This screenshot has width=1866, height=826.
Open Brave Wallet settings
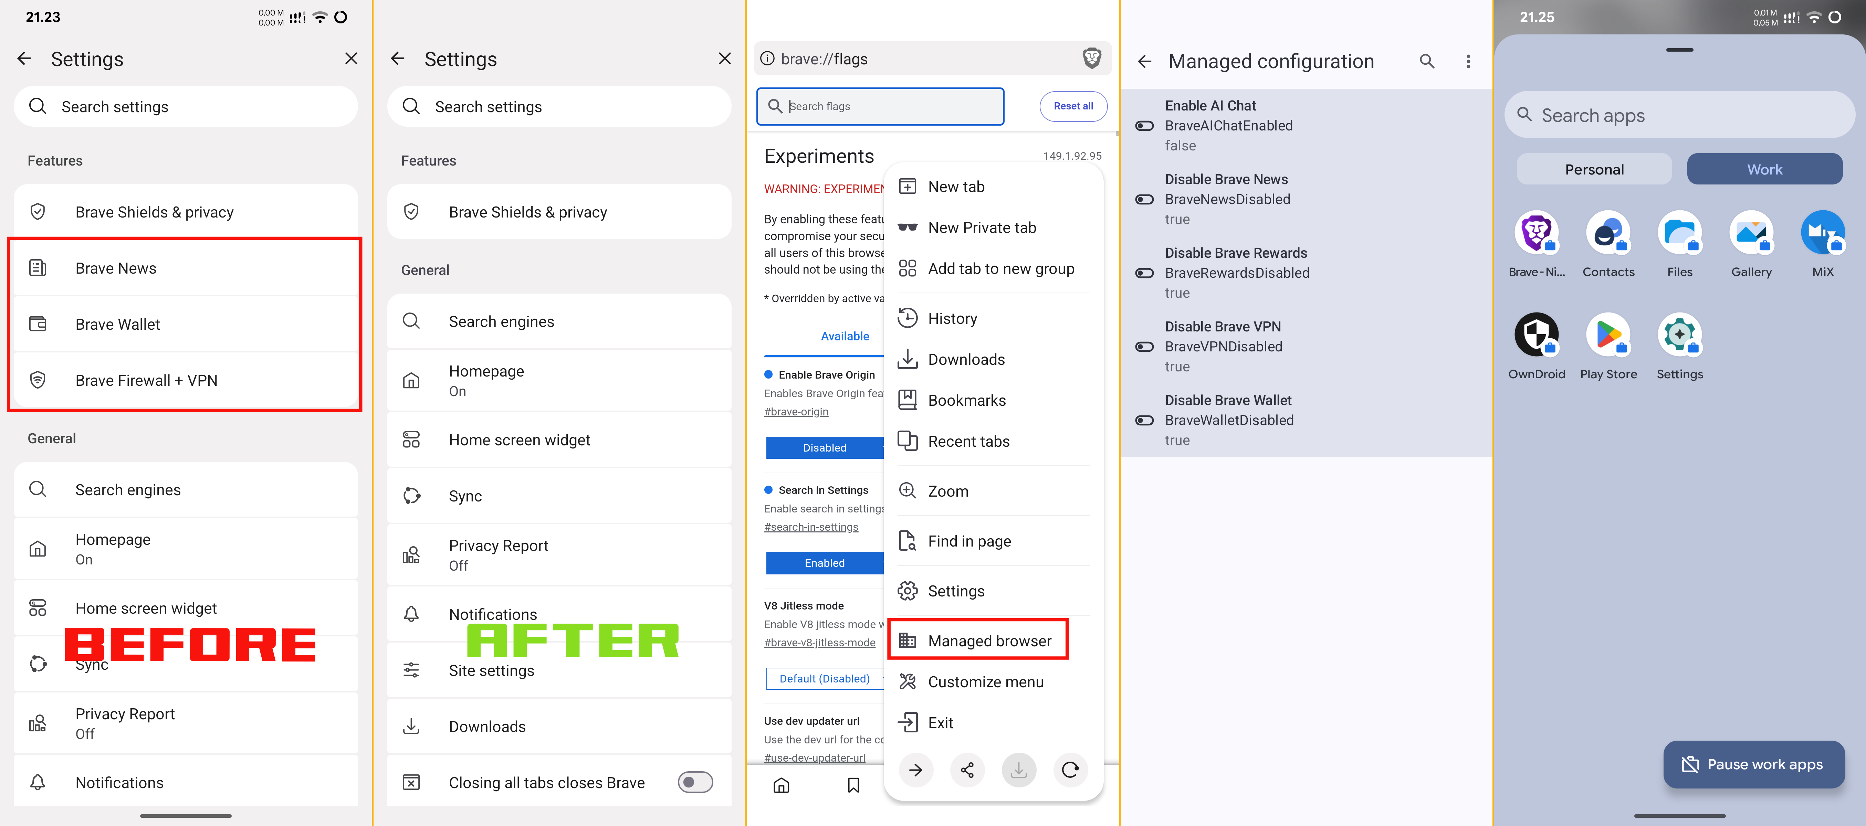[x=186, y=324]
